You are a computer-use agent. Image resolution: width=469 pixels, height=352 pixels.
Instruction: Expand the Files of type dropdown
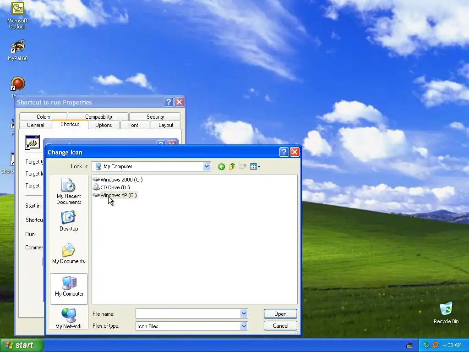(x=244, y=326)
